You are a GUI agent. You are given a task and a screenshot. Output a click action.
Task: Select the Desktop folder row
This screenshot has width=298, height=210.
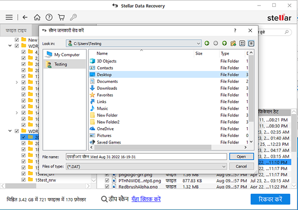169,74
